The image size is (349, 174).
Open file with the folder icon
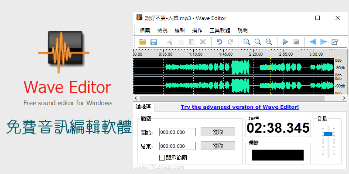pos(143,42)
